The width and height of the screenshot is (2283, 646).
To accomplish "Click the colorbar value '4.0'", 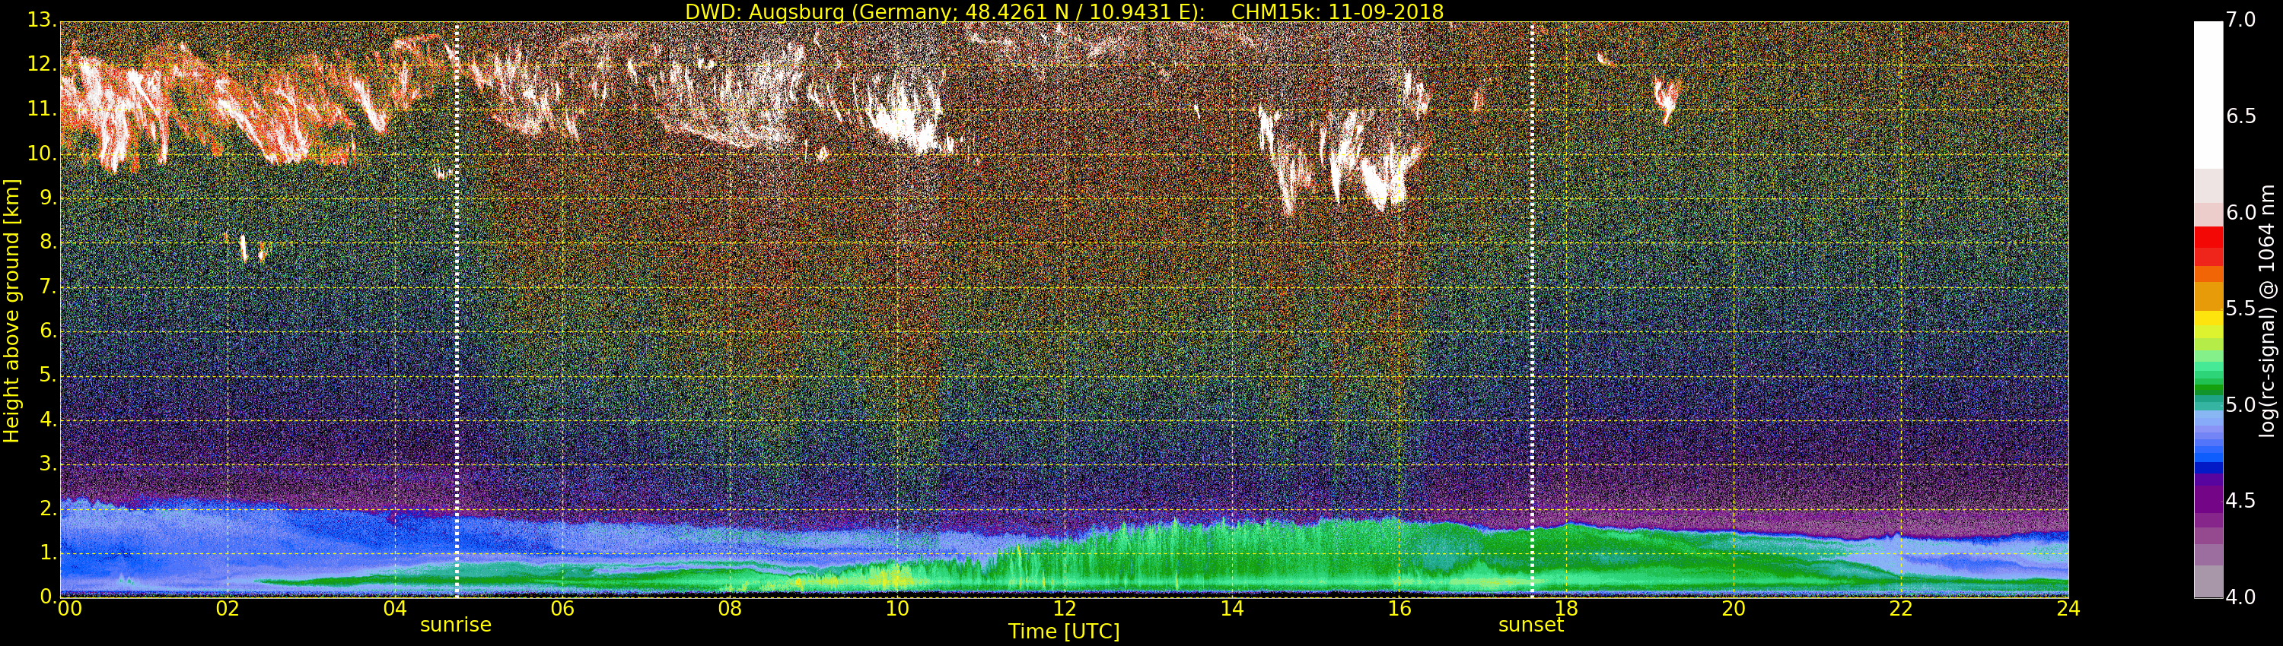I will pos(2240,597).
